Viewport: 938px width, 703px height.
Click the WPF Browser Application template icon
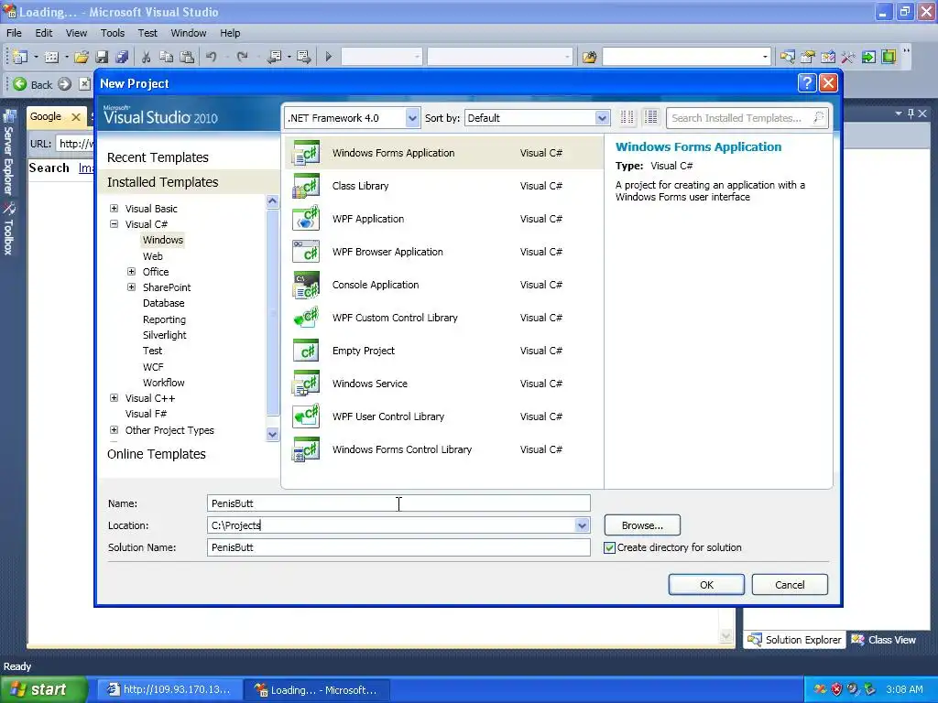point(306,252)
